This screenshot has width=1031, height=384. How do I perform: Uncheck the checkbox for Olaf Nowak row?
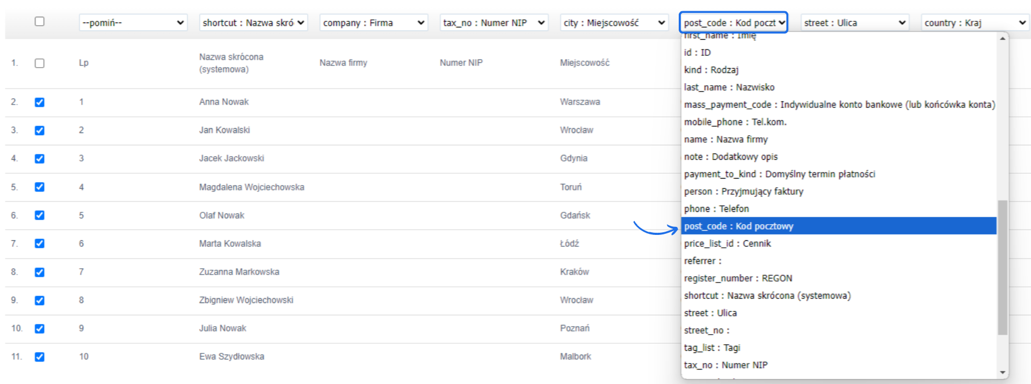[x=39, y=215]
